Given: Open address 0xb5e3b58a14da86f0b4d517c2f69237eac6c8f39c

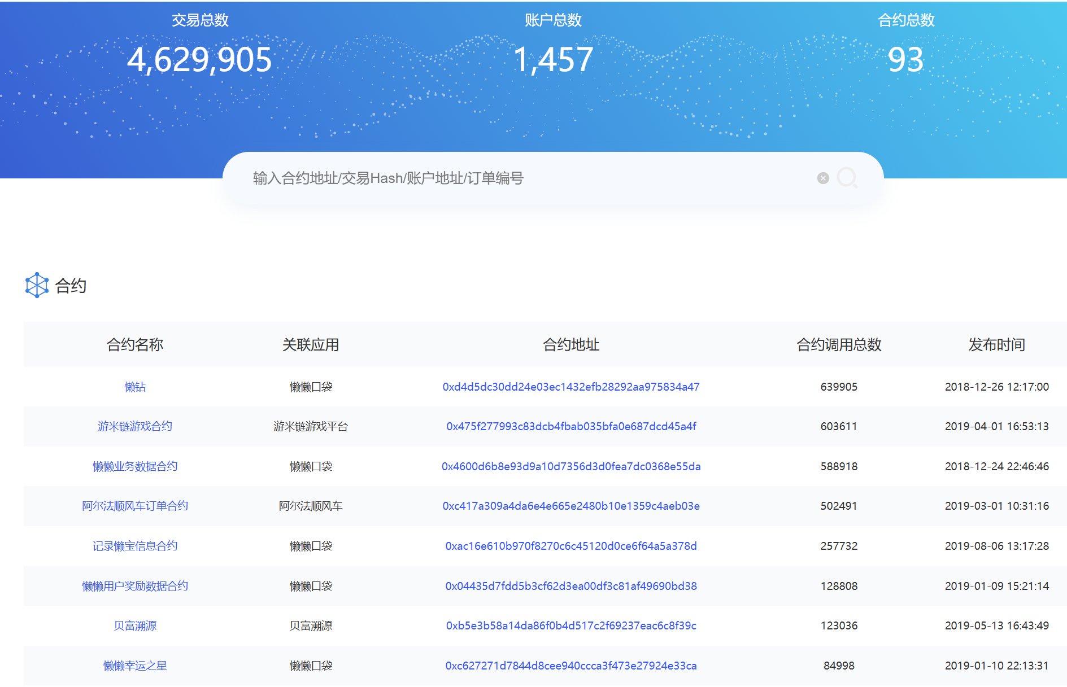Looking at the screenshot, I should [571, 625].
